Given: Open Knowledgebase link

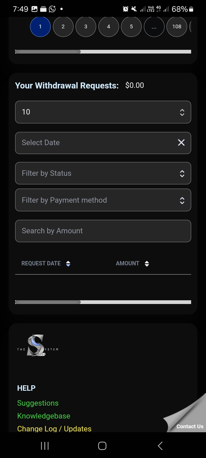Looking at the screenshot, I should click(43, 416).
